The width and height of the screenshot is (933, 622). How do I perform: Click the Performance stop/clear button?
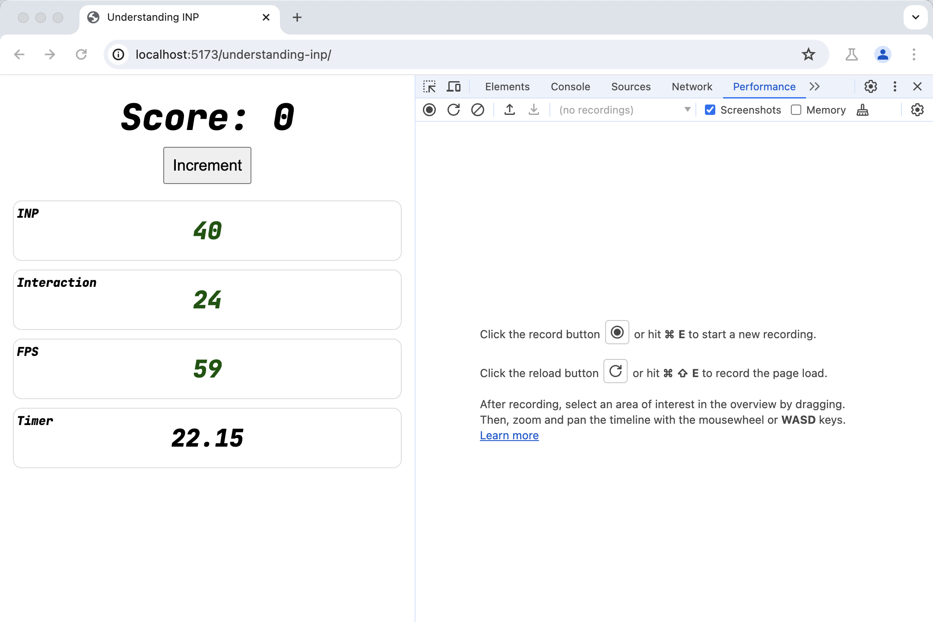476,110
